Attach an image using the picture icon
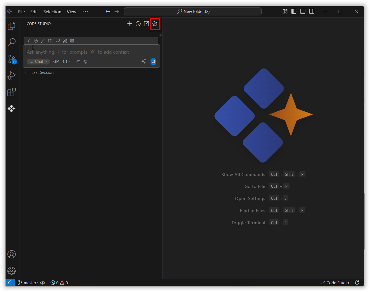370x292 pixels. (x=78, y=62)
